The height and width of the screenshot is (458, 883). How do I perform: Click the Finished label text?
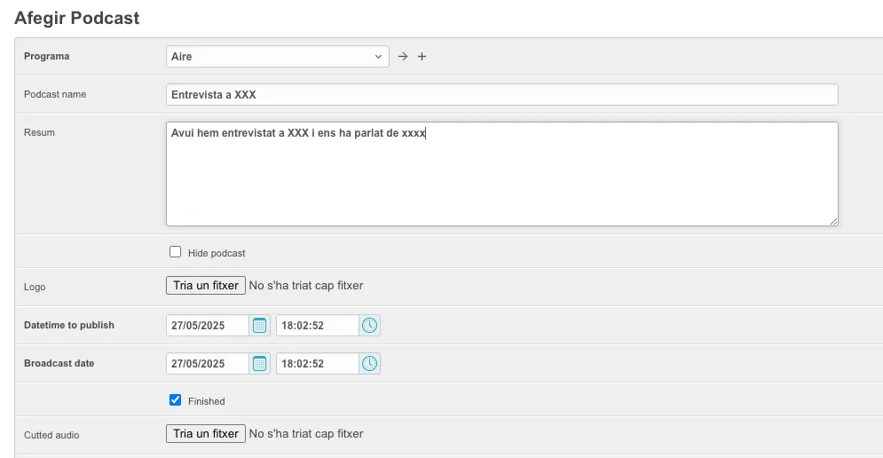coord(207,401)
